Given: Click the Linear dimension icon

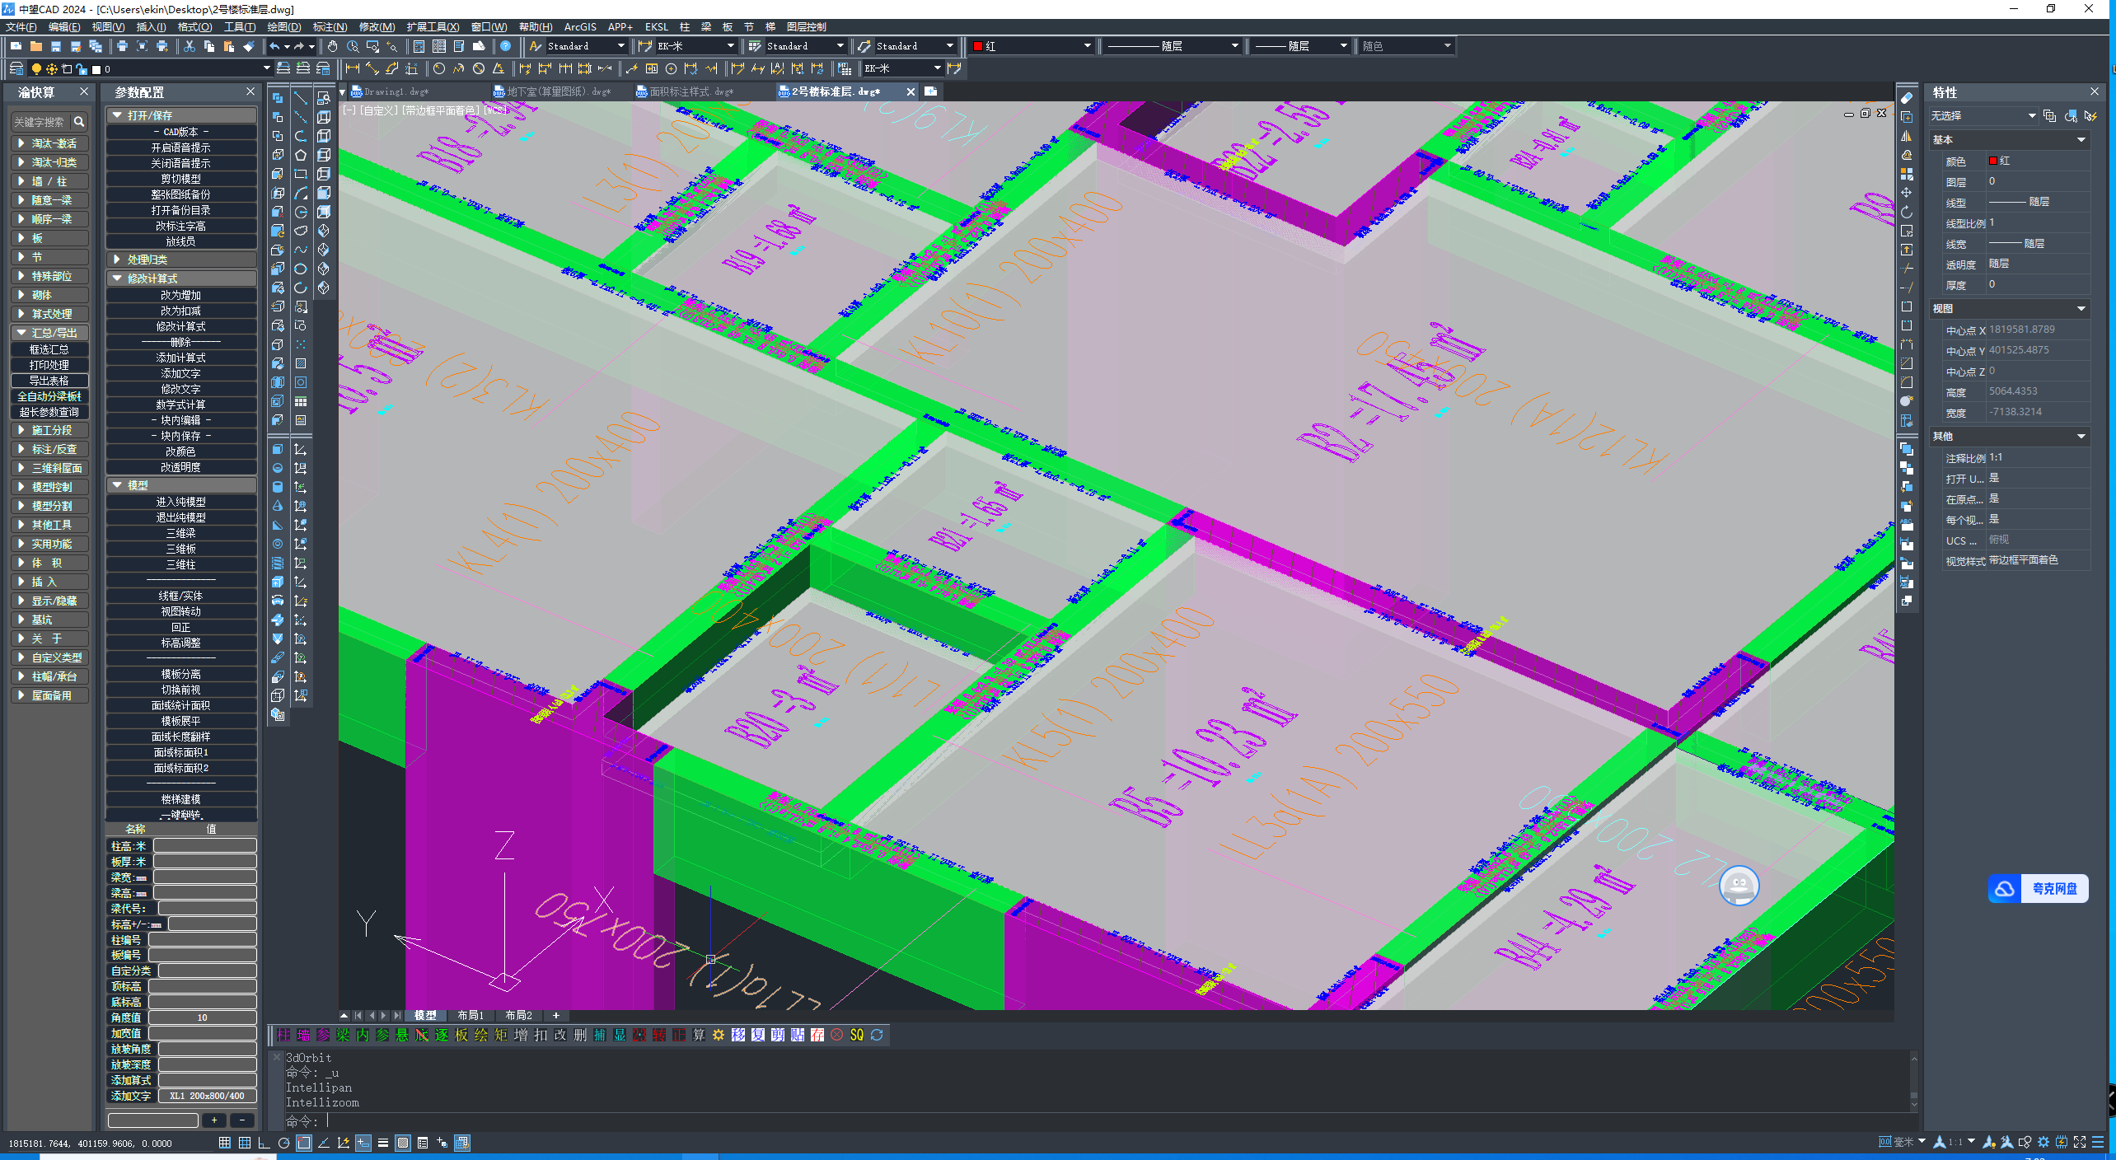Looking at the screenshot, I should [x=353, y=68].
